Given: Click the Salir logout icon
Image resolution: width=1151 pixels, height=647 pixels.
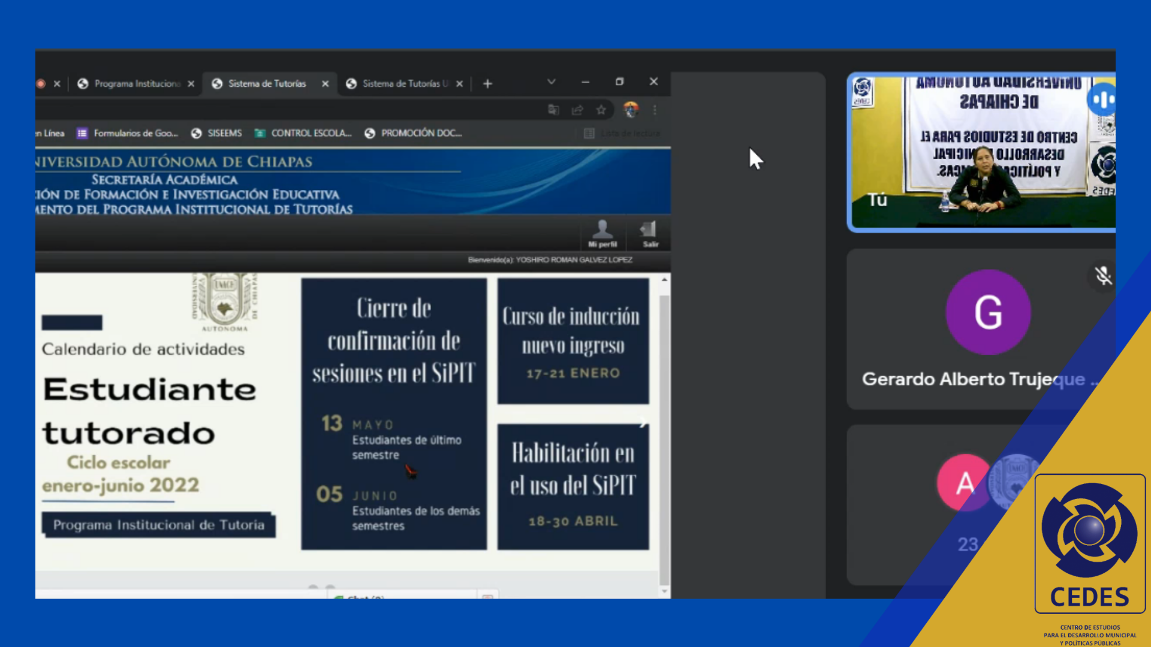Looking at the screenshot, I should [650, 234].
